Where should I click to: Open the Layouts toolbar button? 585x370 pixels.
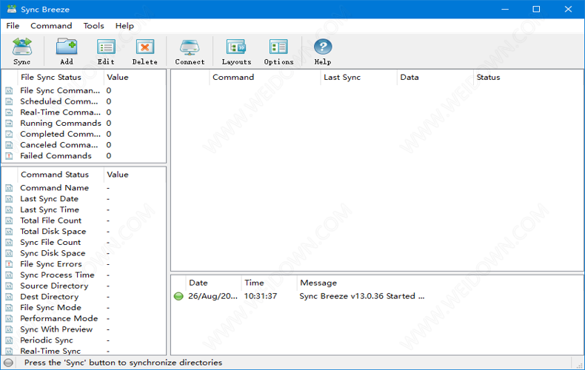pos(236,51)
